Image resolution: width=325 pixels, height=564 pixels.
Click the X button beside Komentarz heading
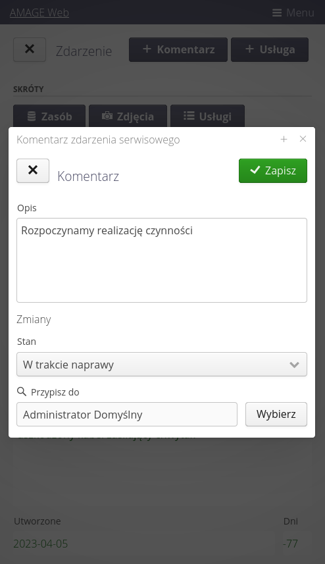[x=33, y=170]
